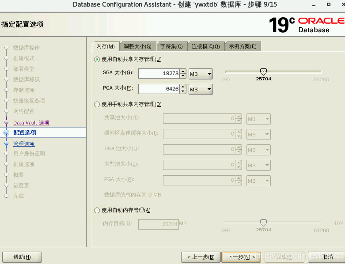This screenshot has height=264, width=345.
Task: Open the manual PGA 大小 unit MB dropdown
Action: pyautogui.click(x=258, y=181)
